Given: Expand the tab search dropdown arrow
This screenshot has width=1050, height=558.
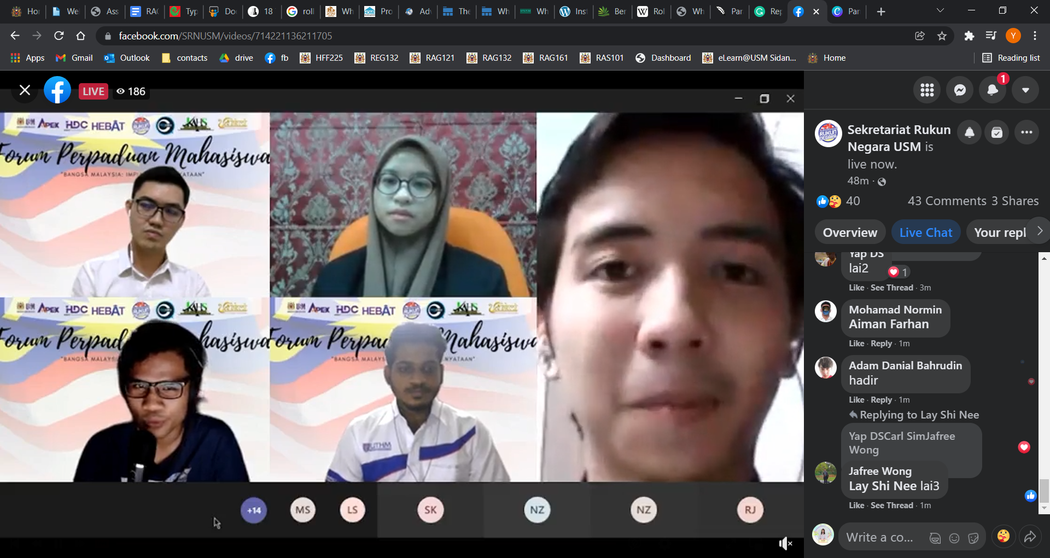Looking at the screenshot, I should point(940,10).
